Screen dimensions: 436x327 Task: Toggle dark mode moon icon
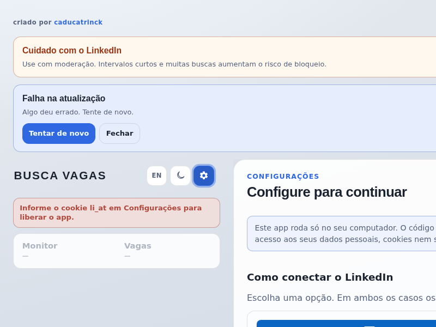click(x=180, y=175)
